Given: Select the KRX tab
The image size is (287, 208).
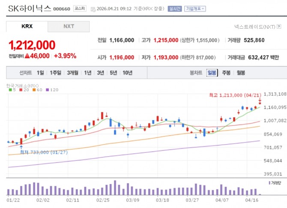Looking at the screenshot, I should [x=27, y=26].
